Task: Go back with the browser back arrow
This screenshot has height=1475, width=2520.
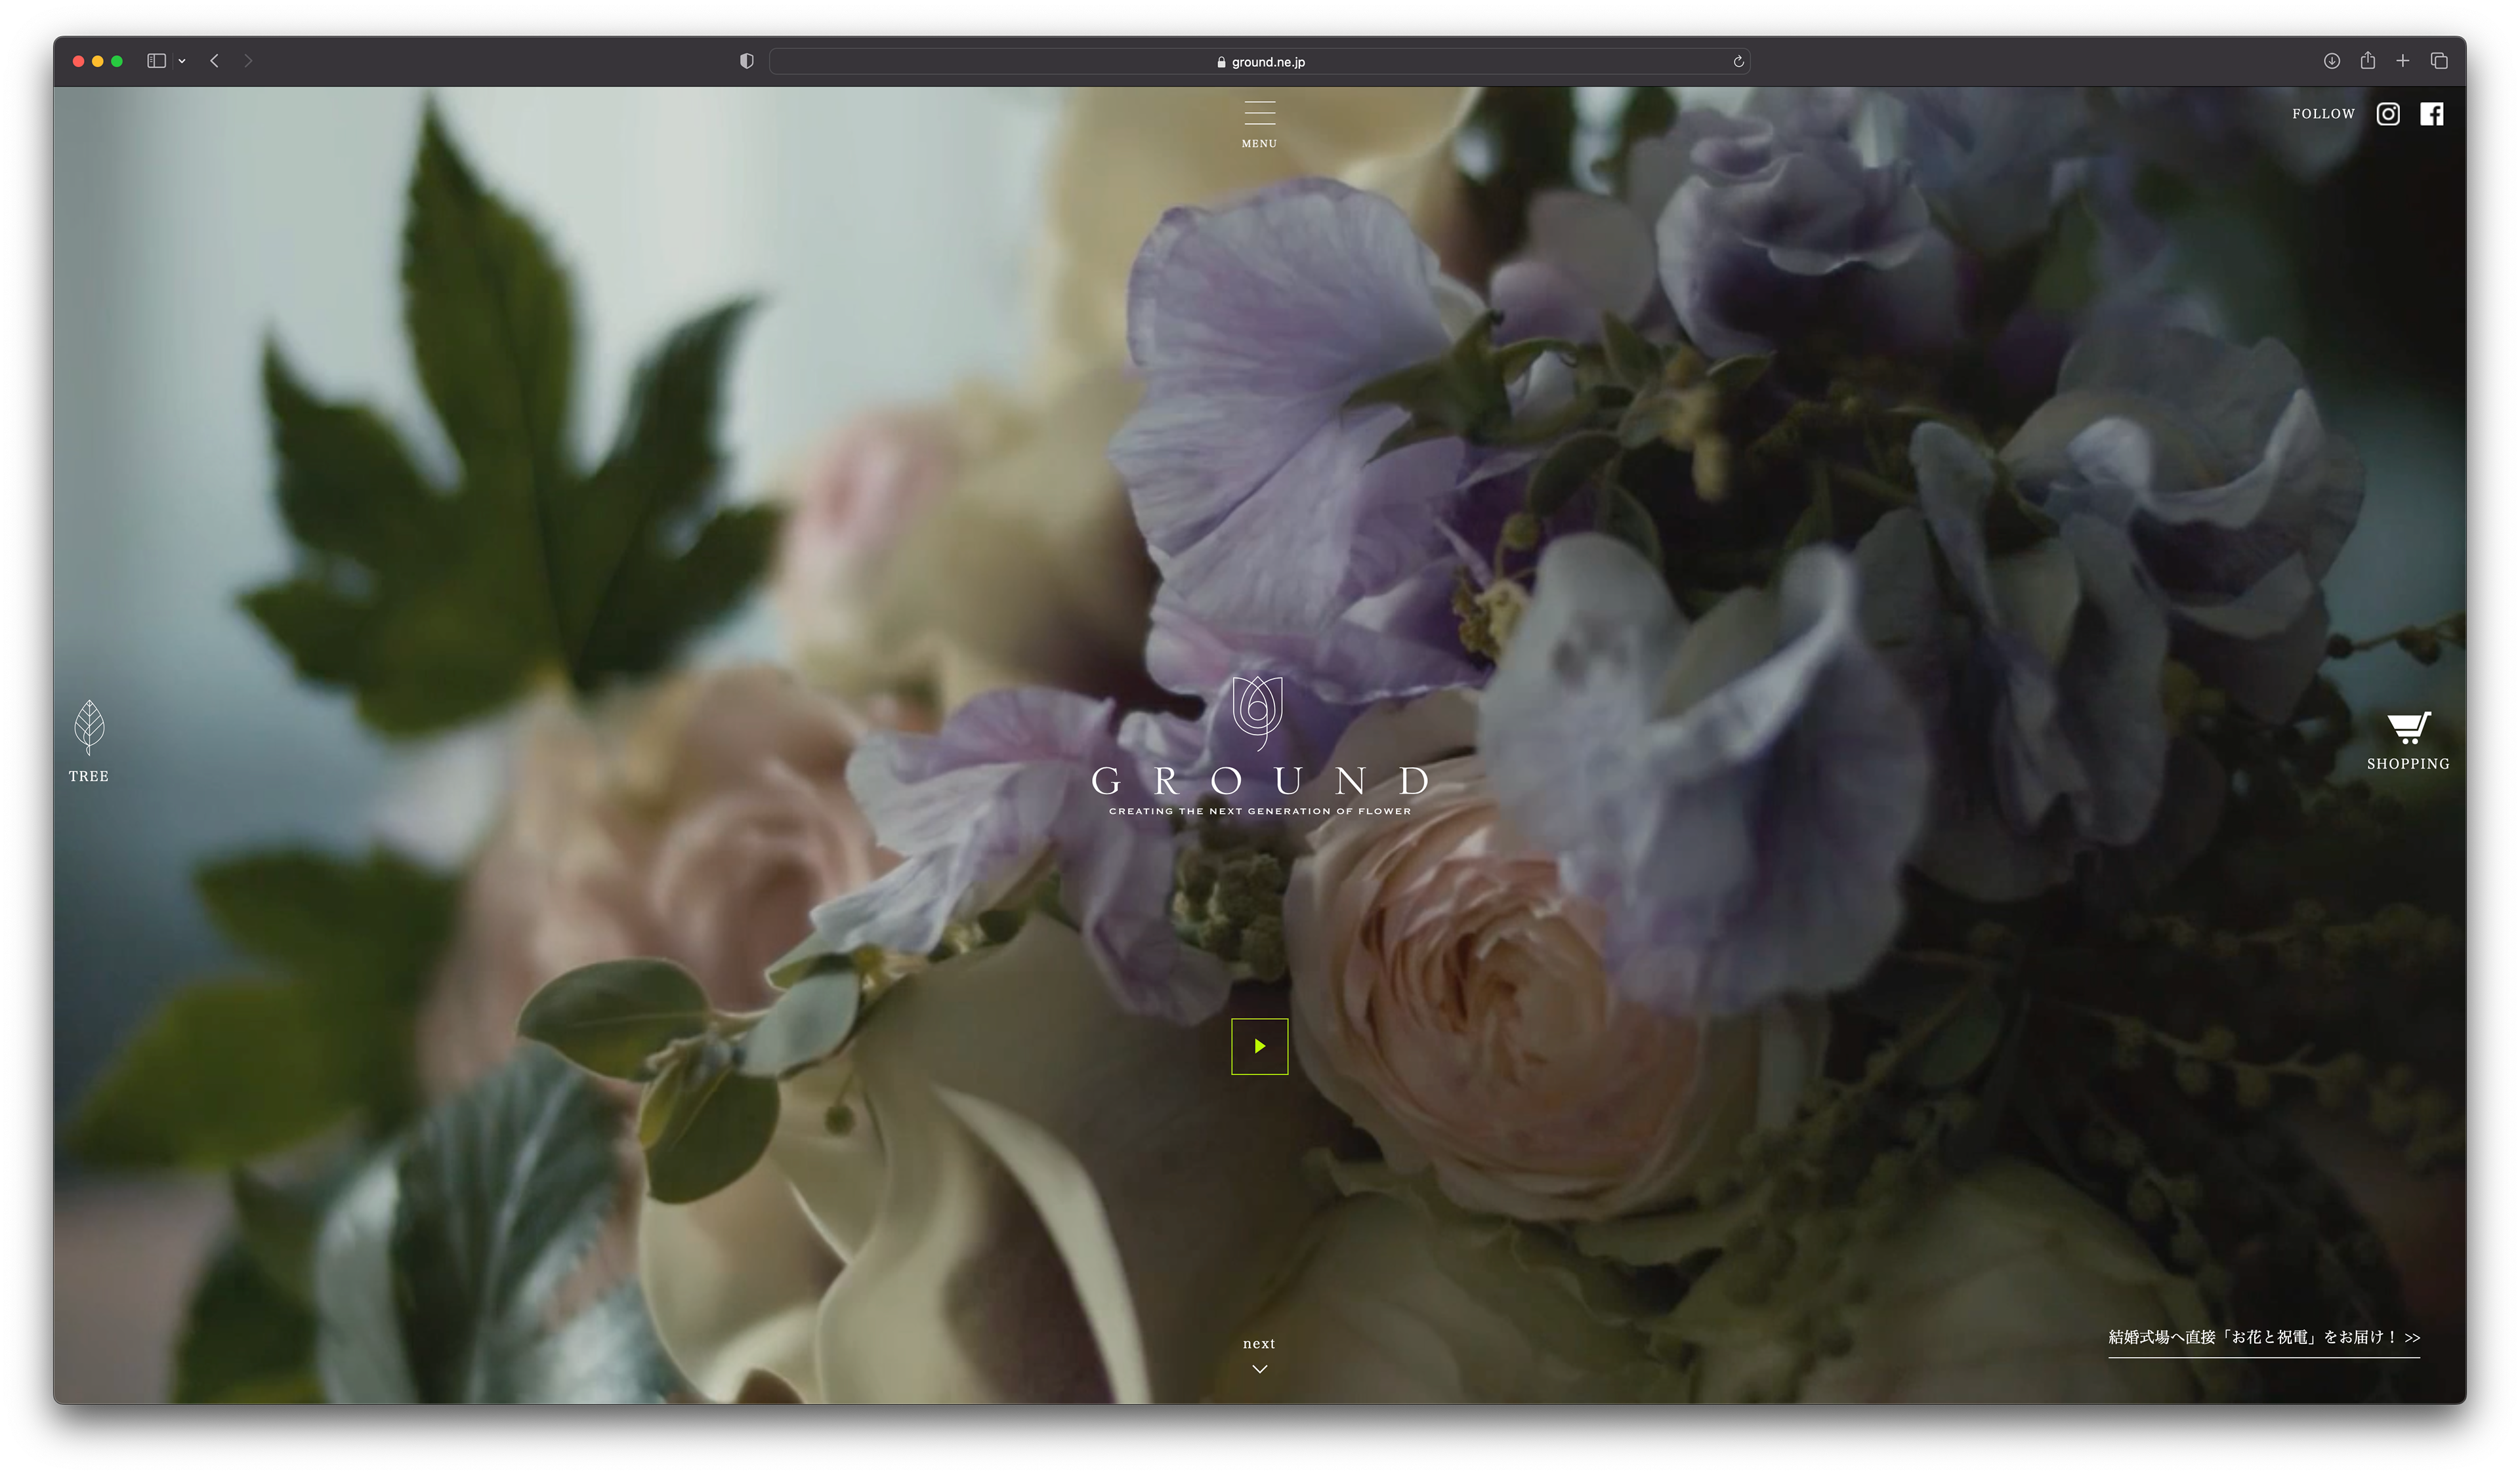Action: 214,61
